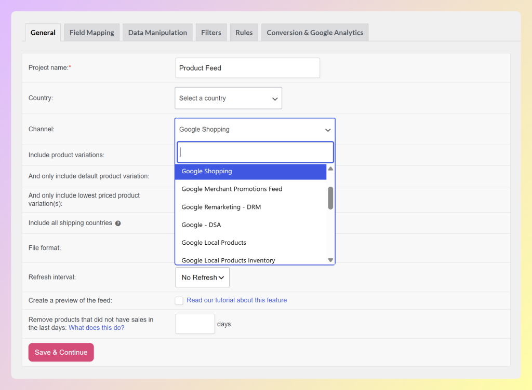The image size is (532, 390).
Task: Click the Create a preview of the feed label
Action: pyautogui.click(x=70, y=301)
